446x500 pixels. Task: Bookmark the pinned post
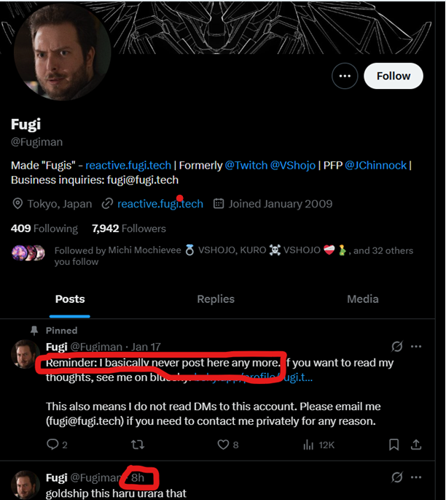tap(394, 445)
